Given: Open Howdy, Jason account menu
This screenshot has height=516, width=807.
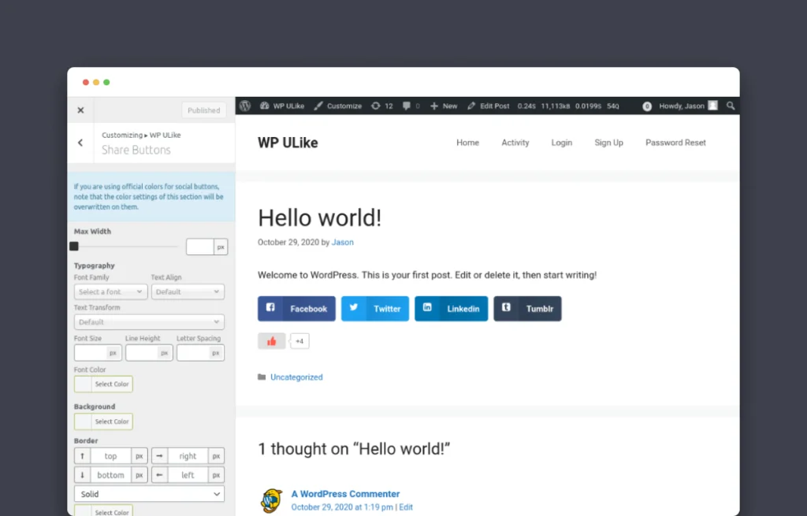Looking at the screenshot, I should [x=688, y=106].
